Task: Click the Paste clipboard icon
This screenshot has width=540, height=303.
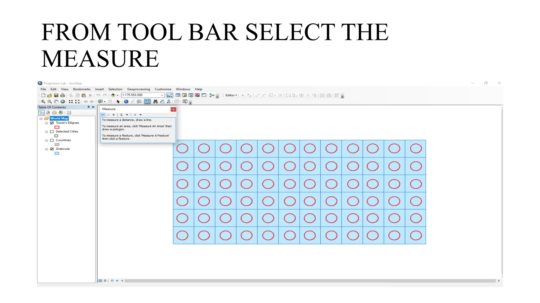Action: pos(84,95)
